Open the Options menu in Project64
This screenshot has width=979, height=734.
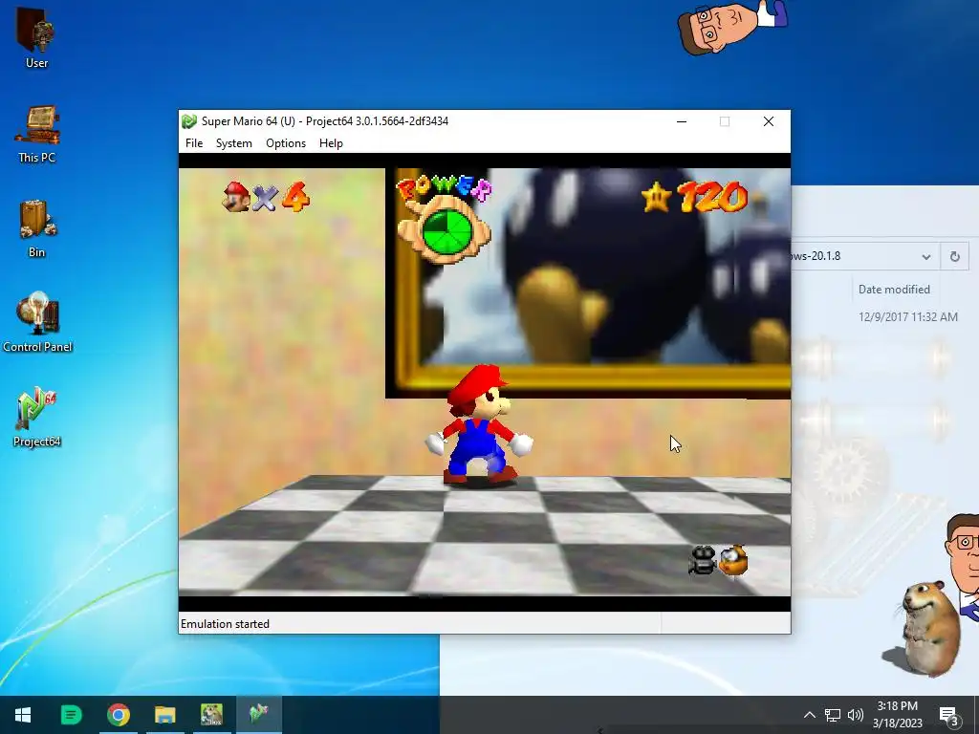click(x=285, y=143)
